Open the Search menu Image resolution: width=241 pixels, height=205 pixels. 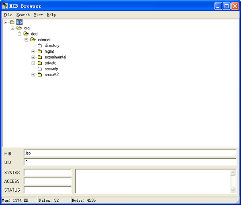point(23,14)
